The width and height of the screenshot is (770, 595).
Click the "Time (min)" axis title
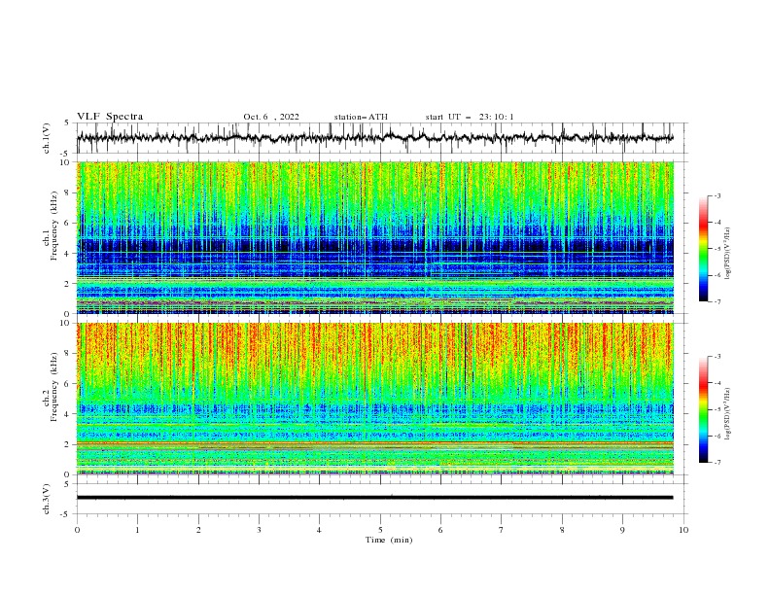(x=389, y=540)
